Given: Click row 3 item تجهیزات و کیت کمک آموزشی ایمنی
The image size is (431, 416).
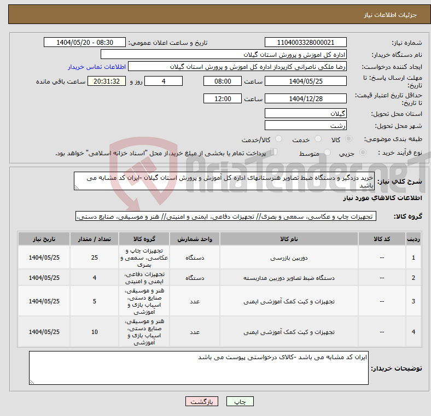Looking at the screenshot, I should 289,301.
